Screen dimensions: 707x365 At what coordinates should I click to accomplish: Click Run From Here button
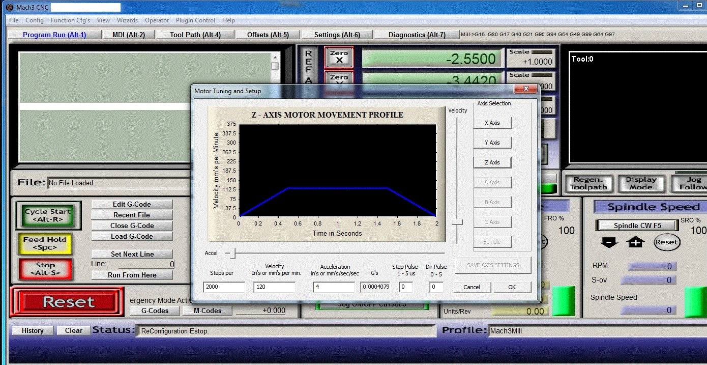pyautogui.click(x=132, y=275)
